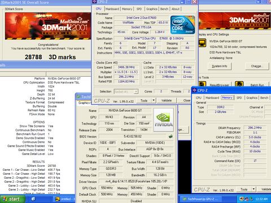This screenshot has height=203, width=271.
Task: Open Mainboard tab in CPU-Z memory window
Action: pyautogui.click(x=212, y=98)
